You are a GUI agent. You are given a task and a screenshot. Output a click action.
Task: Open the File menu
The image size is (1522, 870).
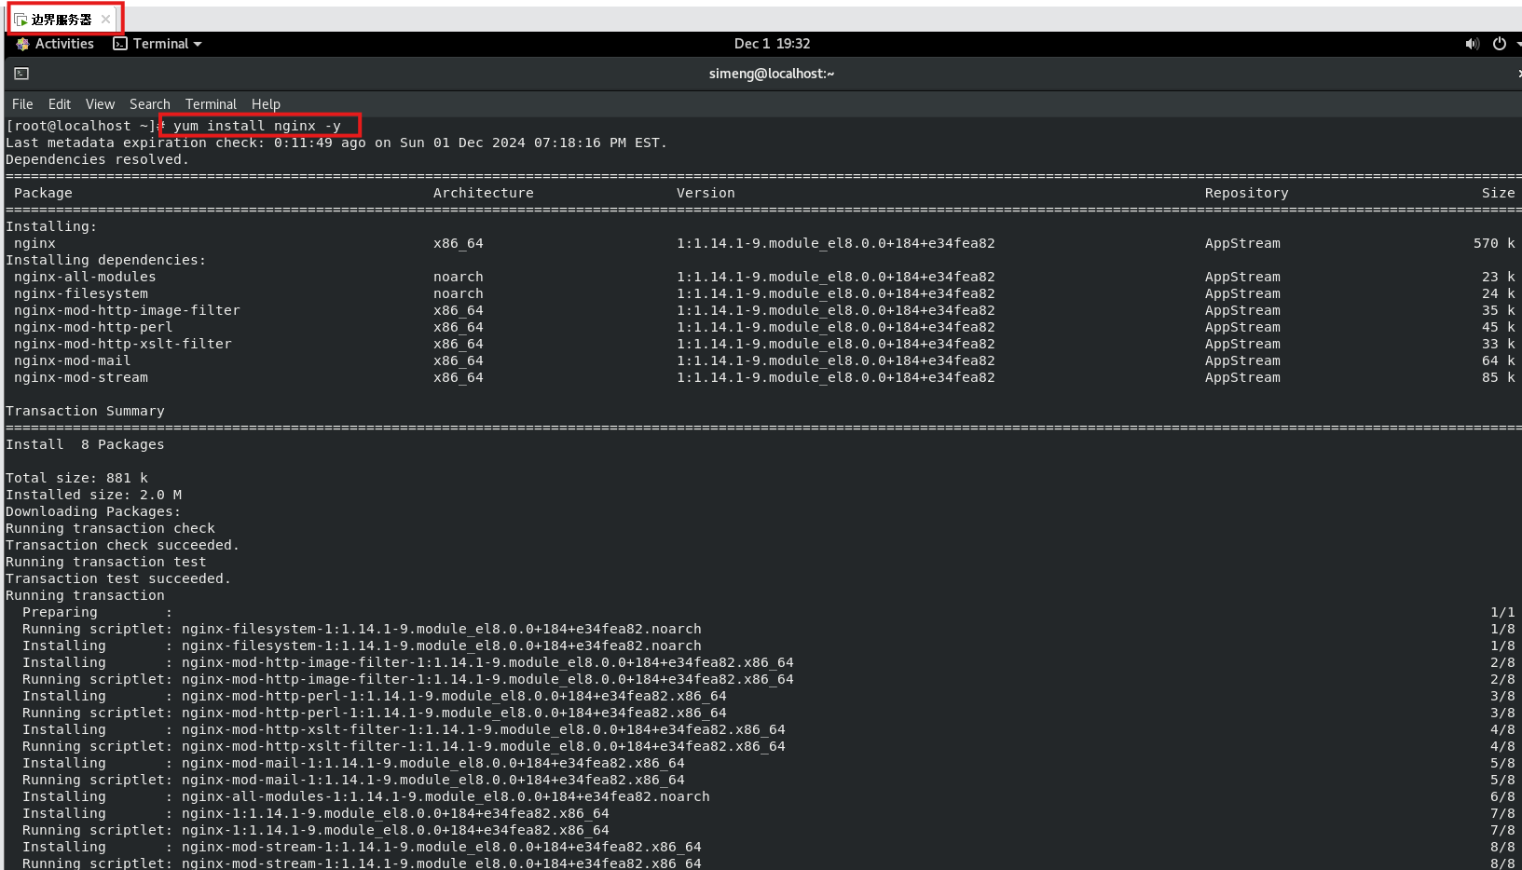[x=22, y=104]
